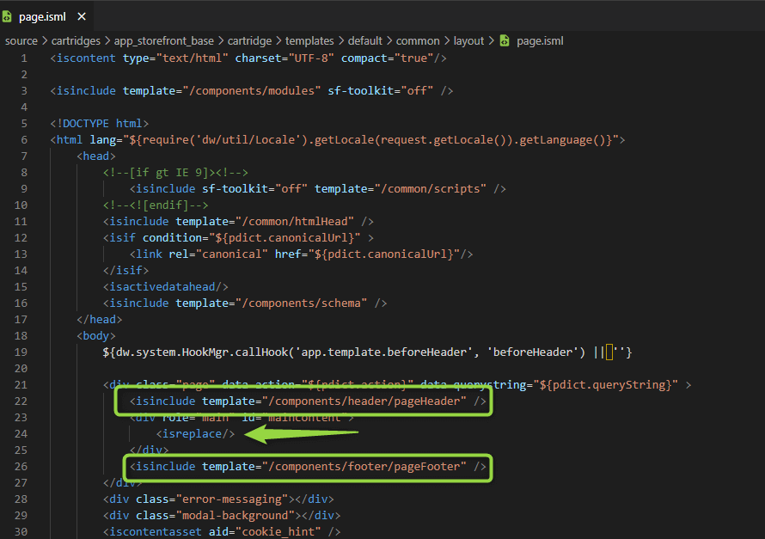
Task: Open the 'common' breadcrumb segment
Action: click(418, 41)
